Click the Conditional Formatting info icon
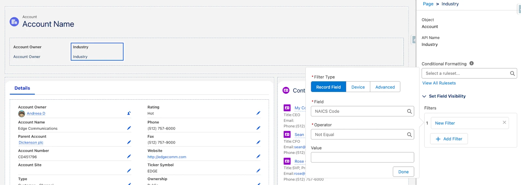This screenshot has width=521, height=185. click(472, 64)
